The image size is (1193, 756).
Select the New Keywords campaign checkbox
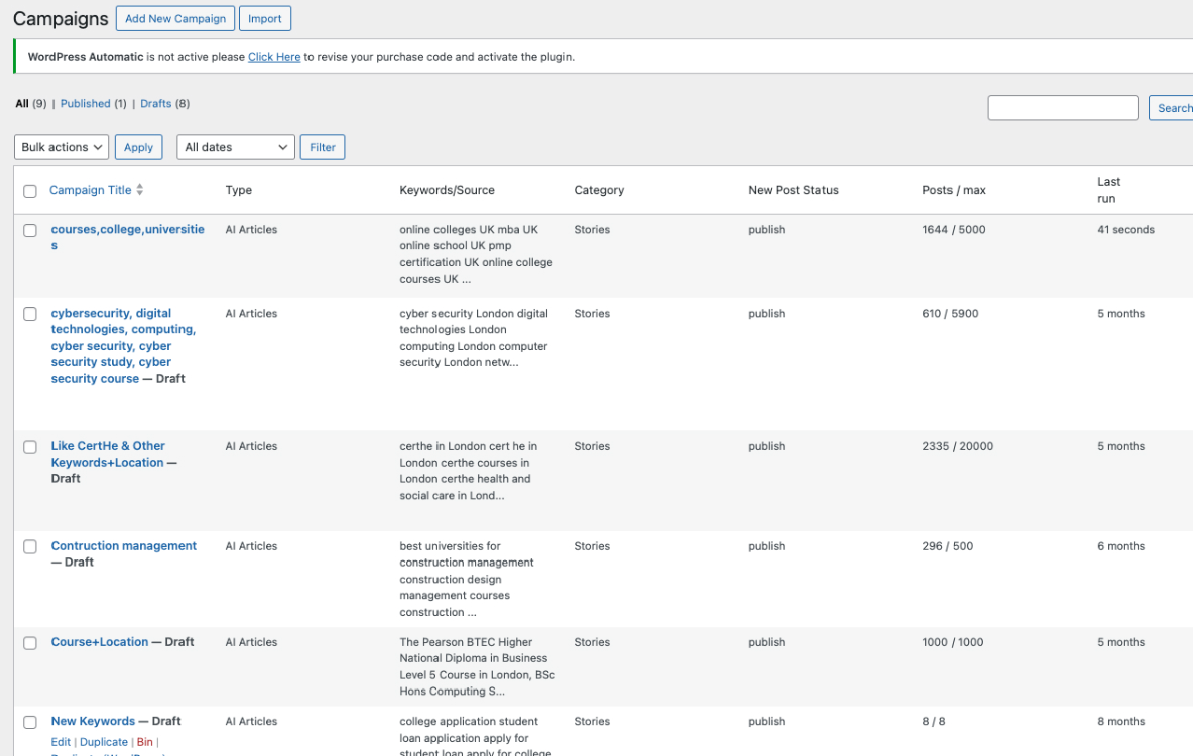30,722
